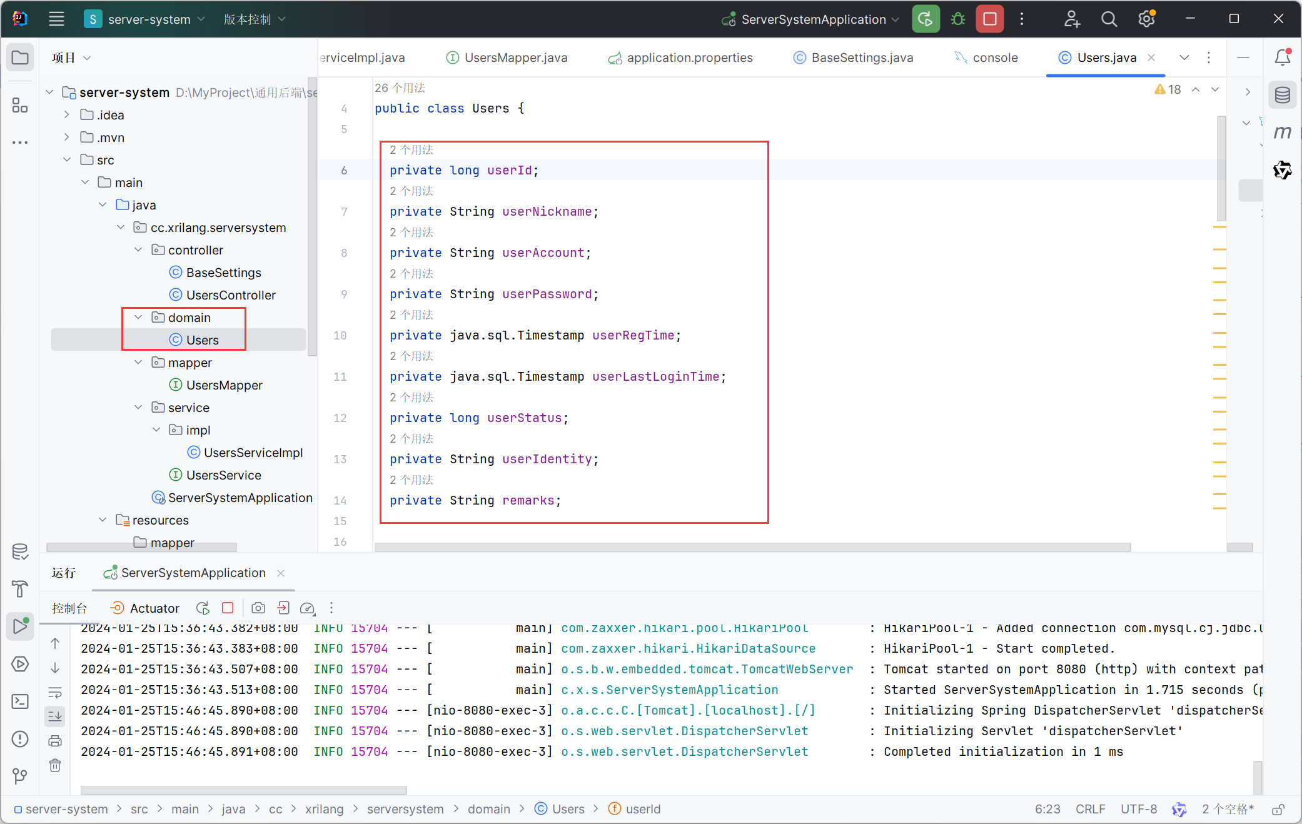Toggle soft-wrap in console
Screen dimensions: 1302x824
click(55, 692)
